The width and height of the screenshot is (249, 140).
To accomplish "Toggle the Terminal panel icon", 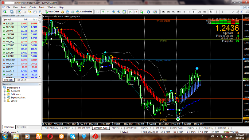I will click(35, 12).
